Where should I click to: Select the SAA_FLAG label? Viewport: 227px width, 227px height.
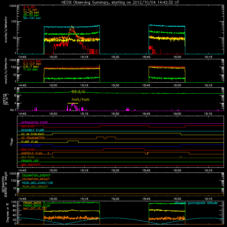pos(28,149)
